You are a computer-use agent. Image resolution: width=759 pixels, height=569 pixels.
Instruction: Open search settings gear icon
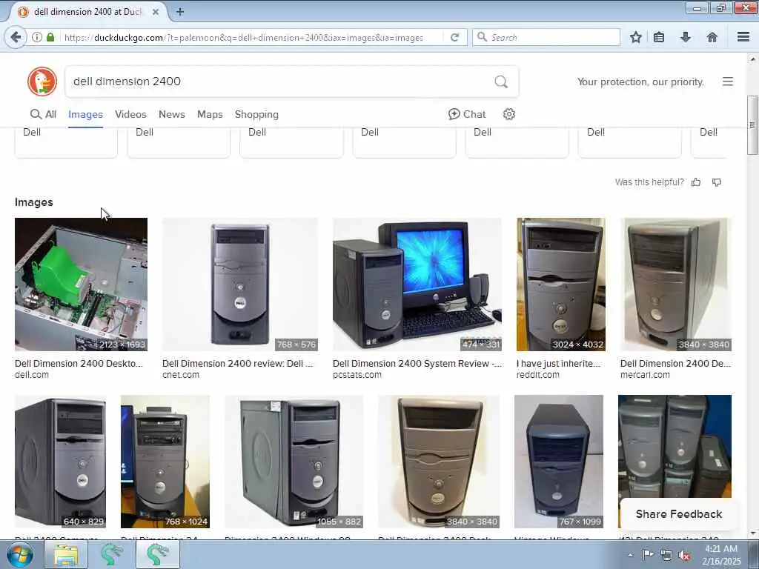508,114
